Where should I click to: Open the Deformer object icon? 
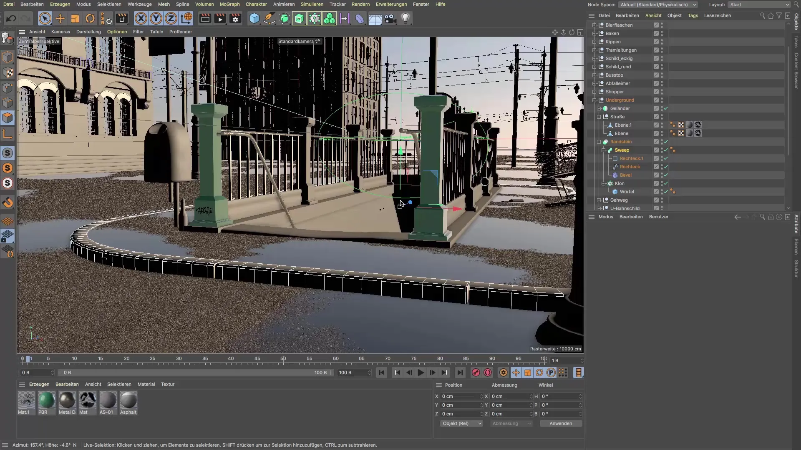[360, 19]
